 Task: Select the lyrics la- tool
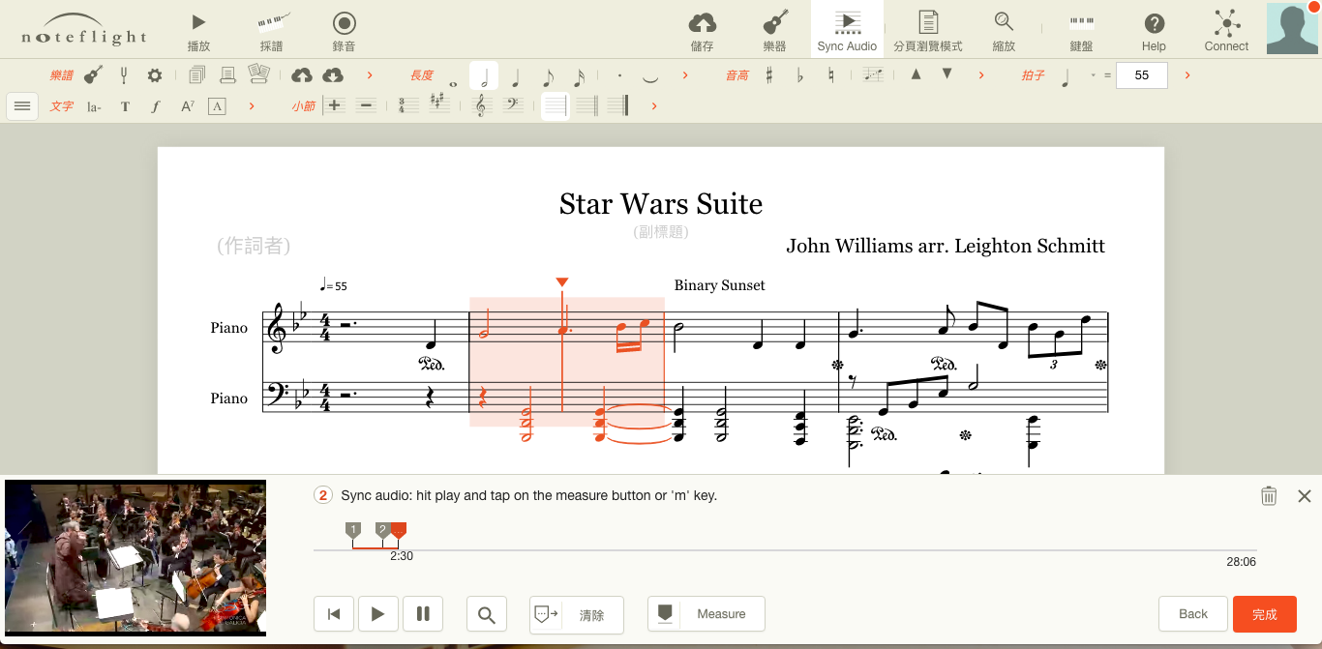[x=94, y=106]
